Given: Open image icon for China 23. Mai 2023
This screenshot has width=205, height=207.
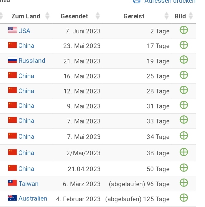Looking at the screenshot, I should point(184,45).
